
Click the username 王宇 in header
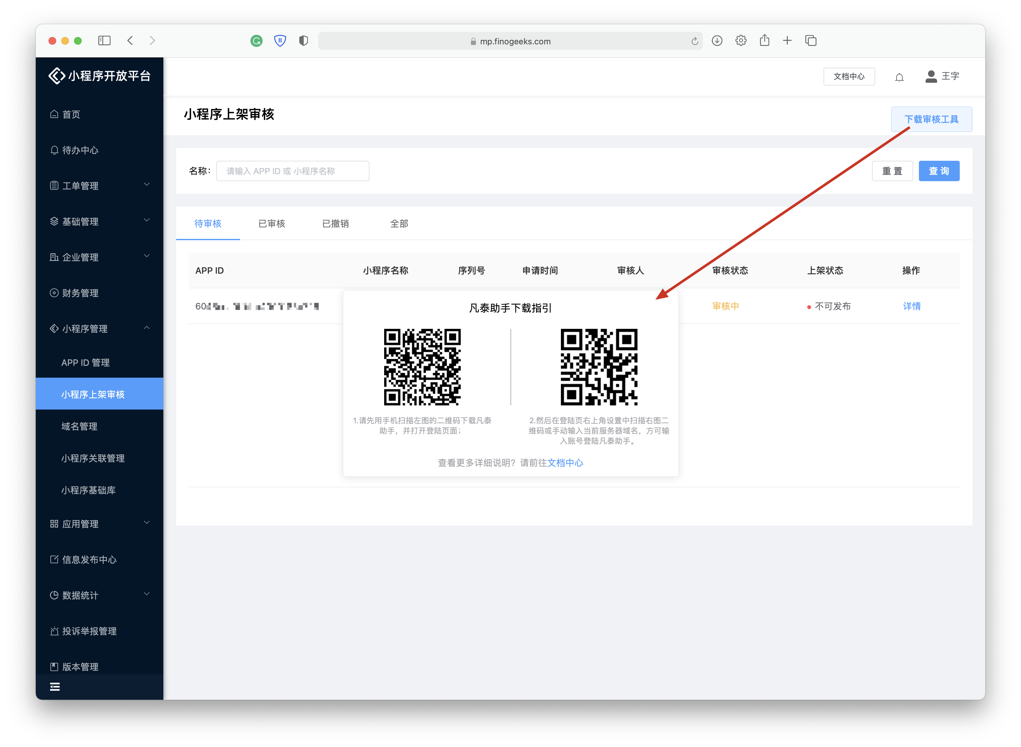[950, 77]
